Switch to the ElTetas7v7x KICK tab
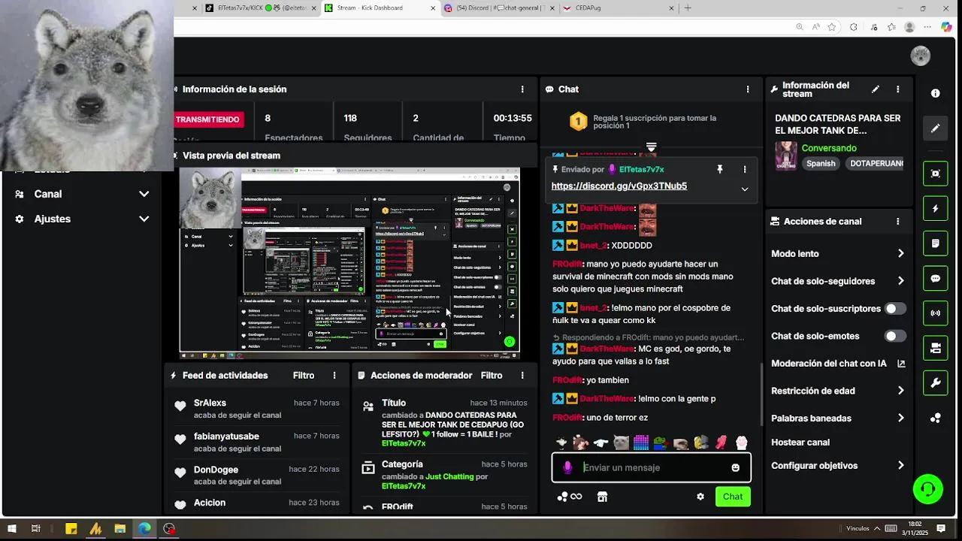The image size is (962, 541). [x=262, y=8]
